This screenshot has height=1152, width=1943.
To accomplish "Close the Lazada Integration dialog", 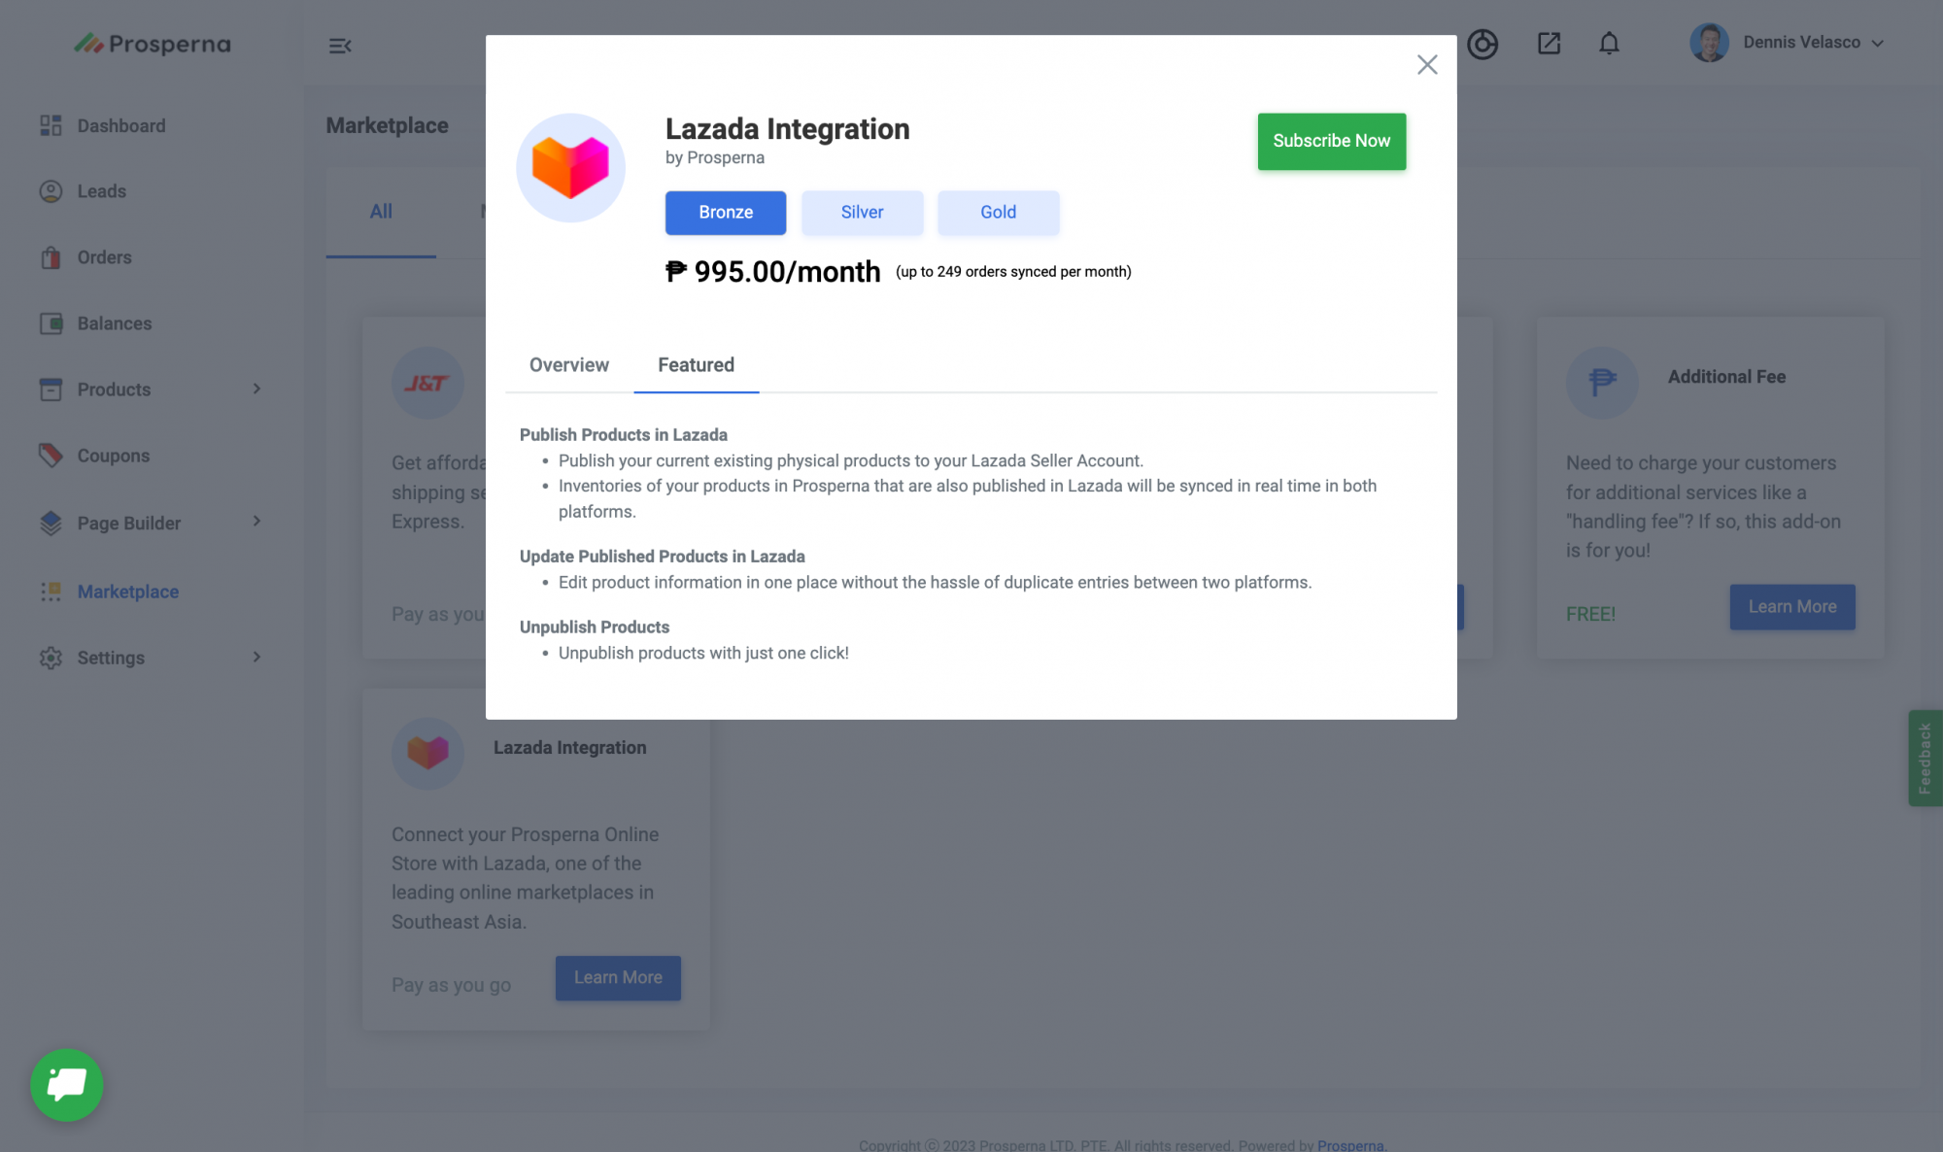I will [1426, 65].
